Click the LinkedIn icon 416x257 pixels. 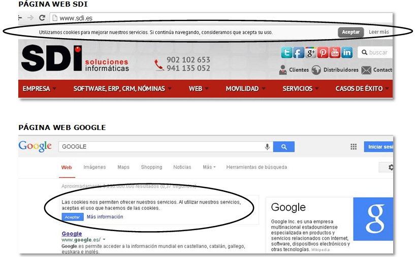coord(347,52)
